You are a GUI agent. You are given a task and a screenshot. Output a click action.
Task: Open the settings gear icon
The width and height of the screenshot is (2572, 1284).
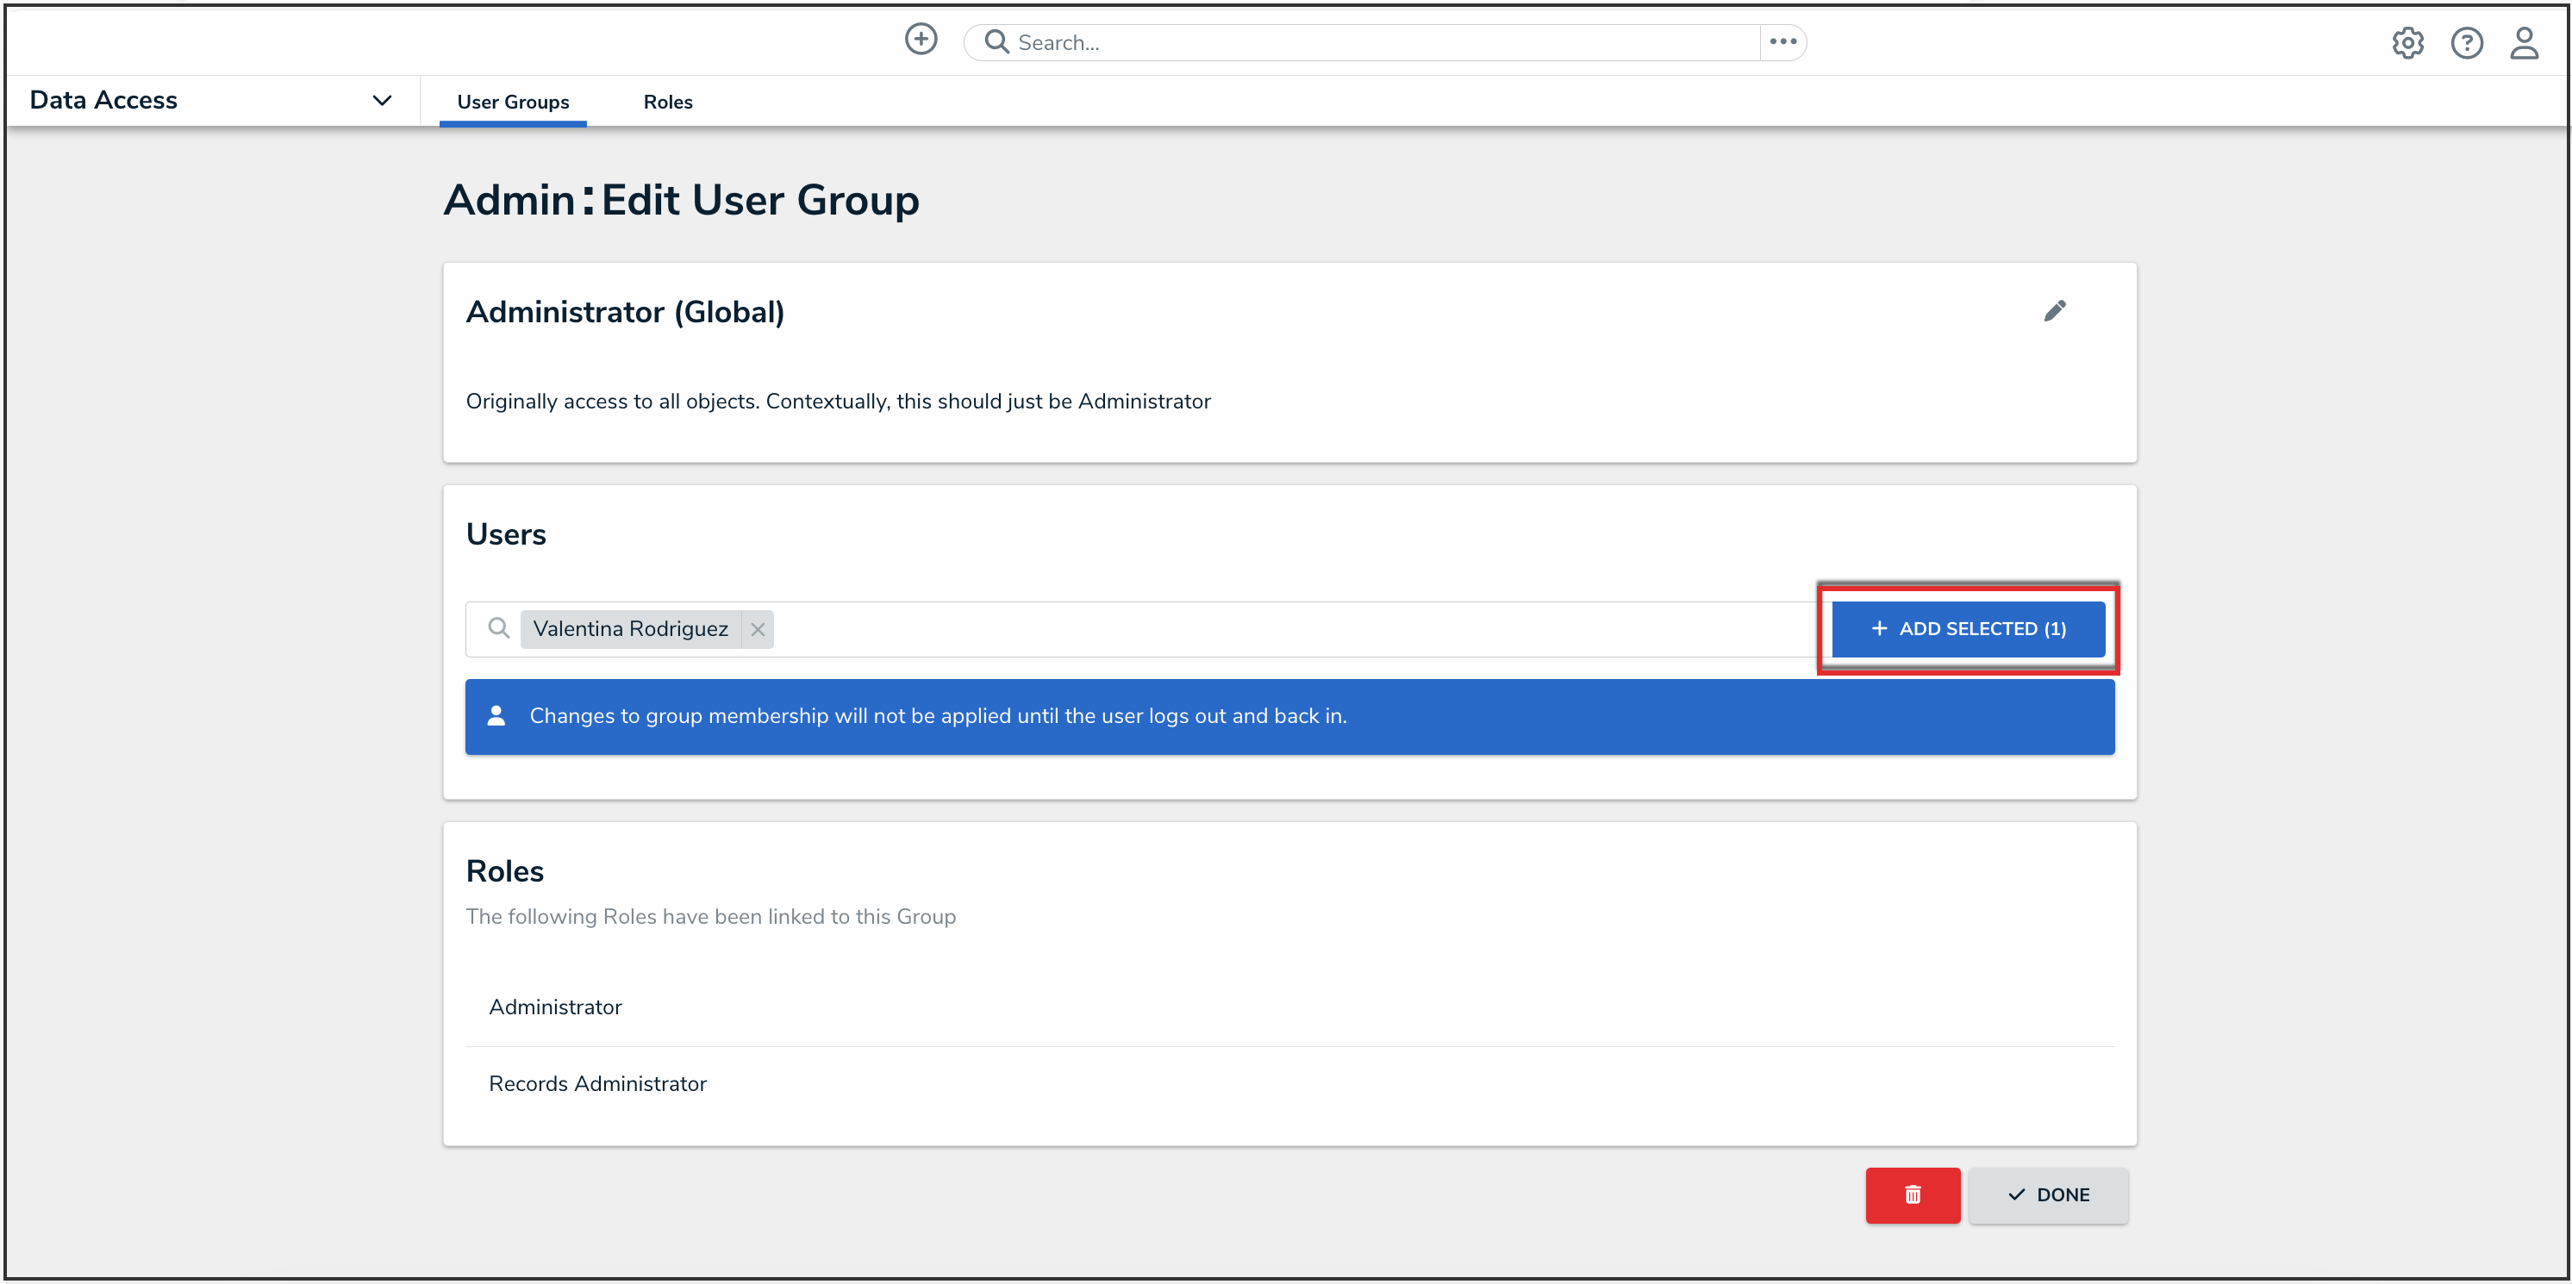pos(2407,43)
